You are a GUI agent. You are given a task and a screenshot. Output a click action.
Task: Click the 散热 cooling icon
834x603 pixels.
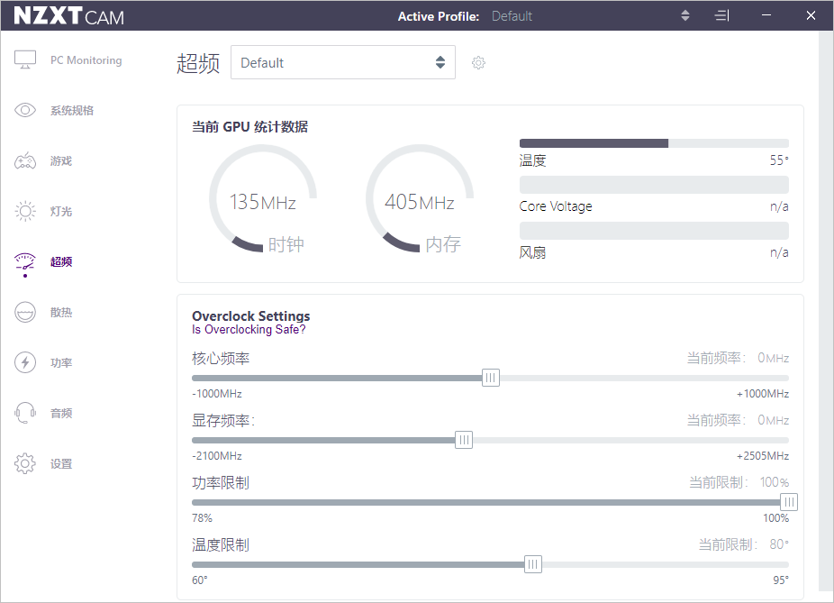click(25, 313)
